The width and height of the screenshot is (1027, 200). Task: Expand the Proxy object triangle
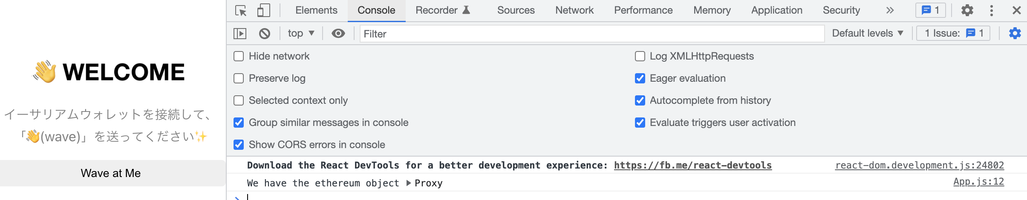click(409, 183)
